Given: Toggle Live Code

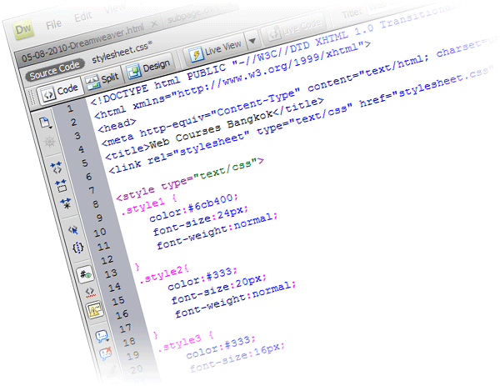Looking at the screenshot, I should [294, 28].
